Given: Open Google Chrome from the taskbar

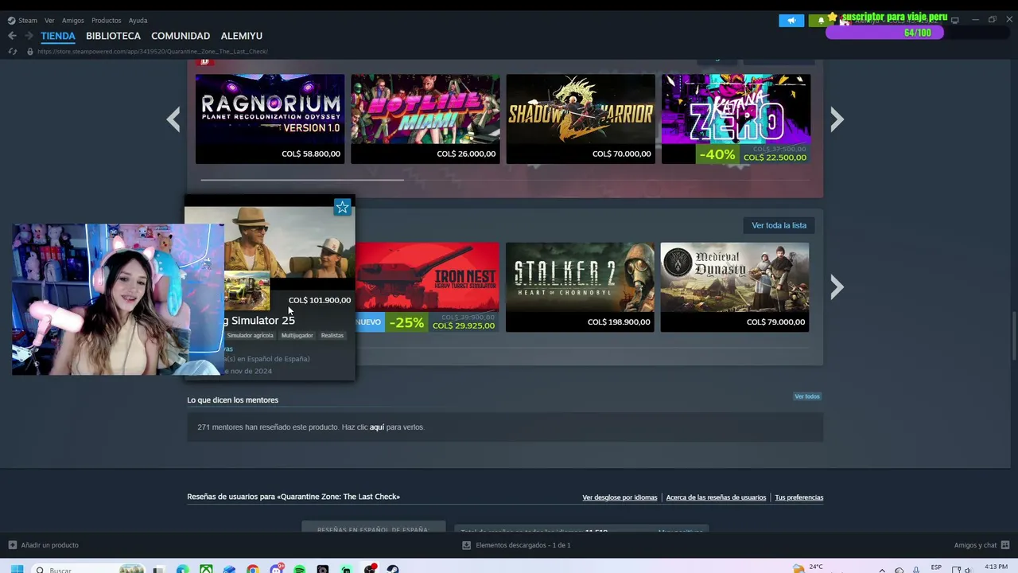Looking at the screenshot, I should [253, 569].
